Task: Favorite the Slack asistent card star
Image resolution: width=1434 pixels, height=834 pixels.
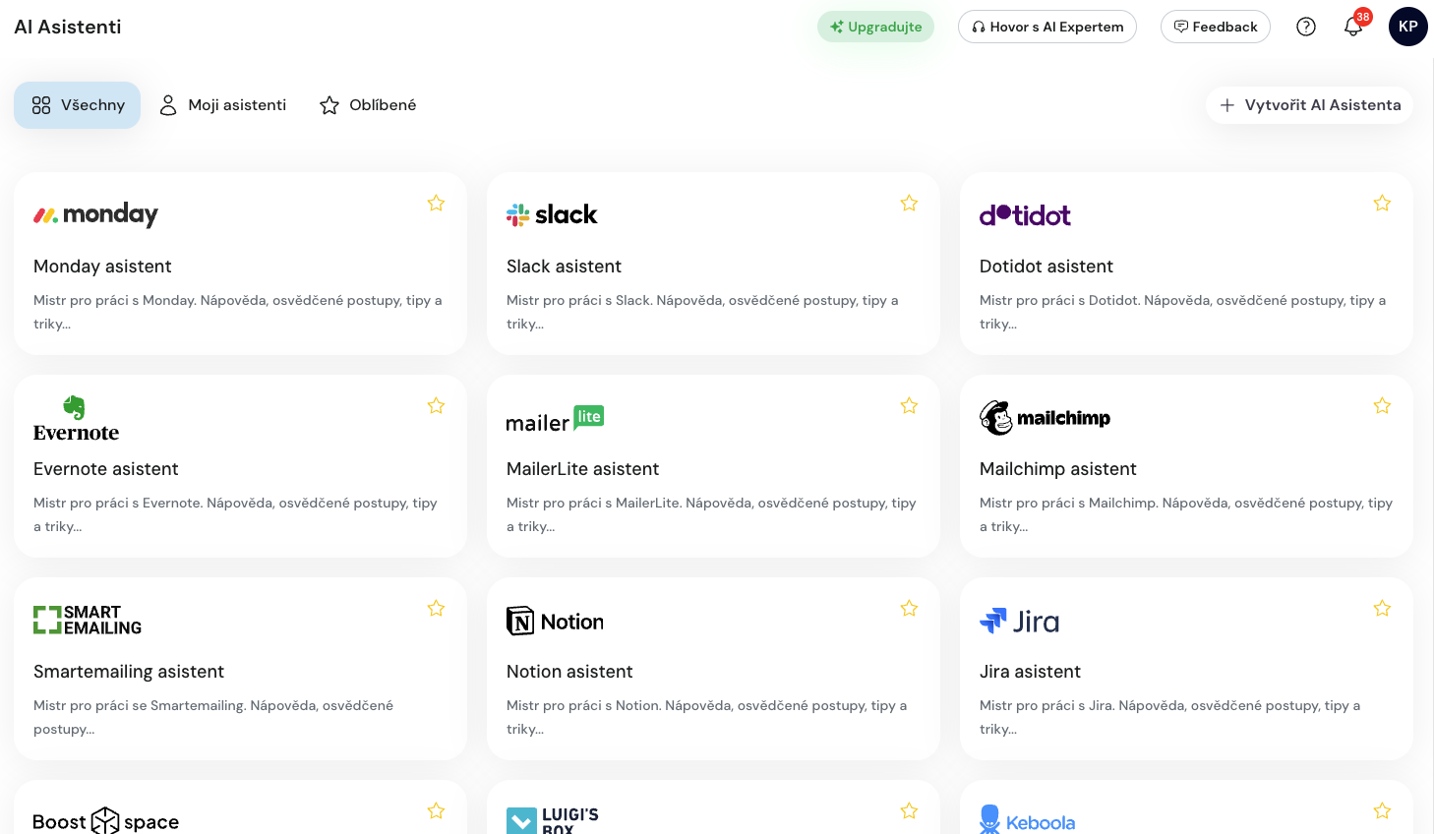Action: pos(909,203)
